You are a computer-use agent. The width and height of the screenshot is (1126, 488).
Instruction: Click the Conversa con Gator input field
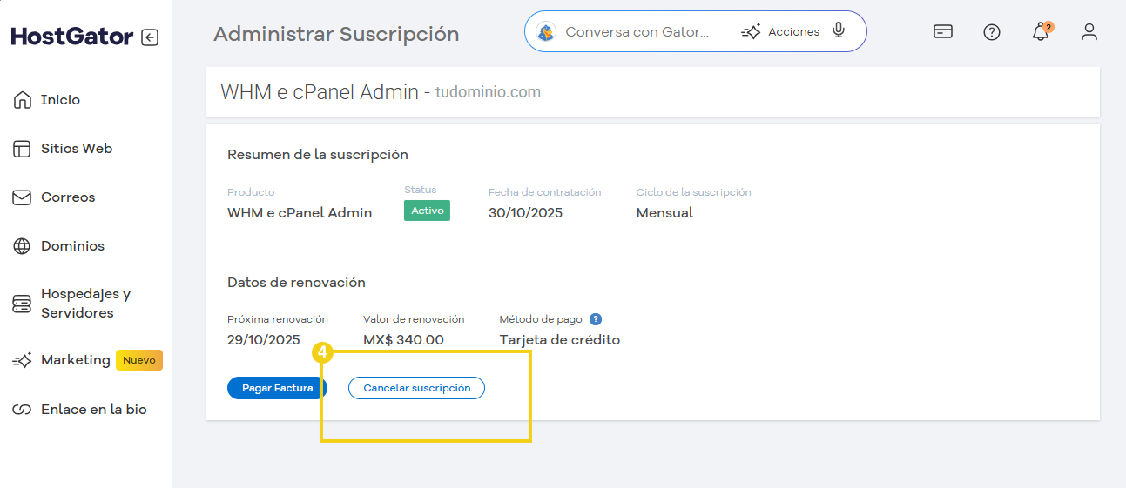637,31
